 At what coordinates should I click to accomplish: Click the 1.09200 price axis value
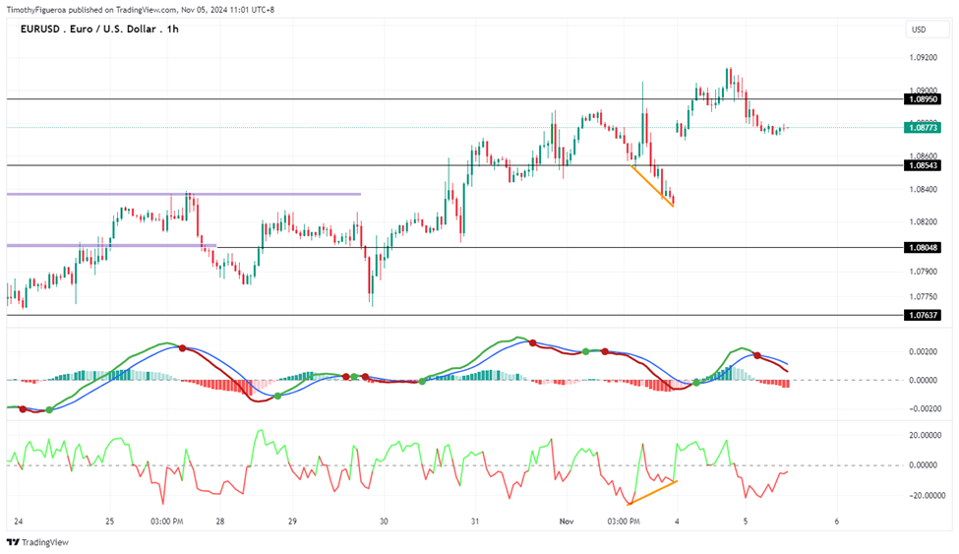pyautogui.click(x=923, y=58)
